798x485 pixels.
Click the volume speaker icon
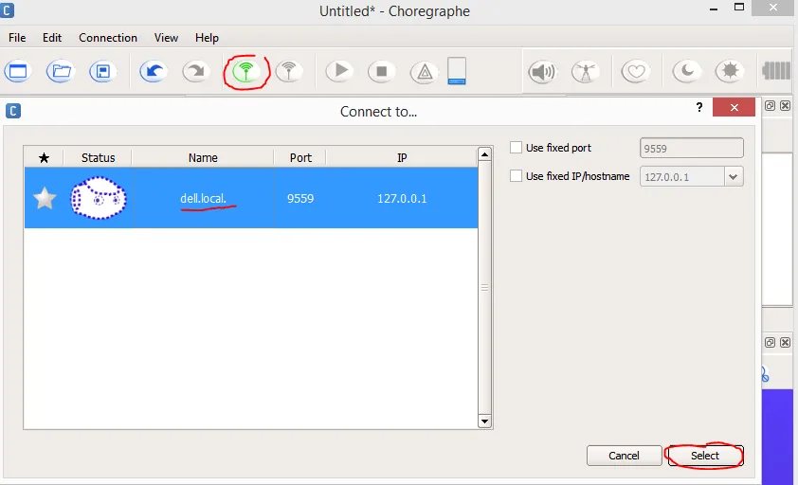click(542, 72)
